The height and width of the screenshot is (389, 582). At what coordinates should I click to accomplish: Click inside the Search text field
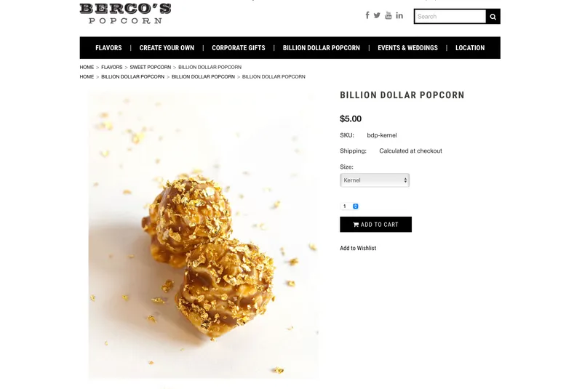[450, 17]
